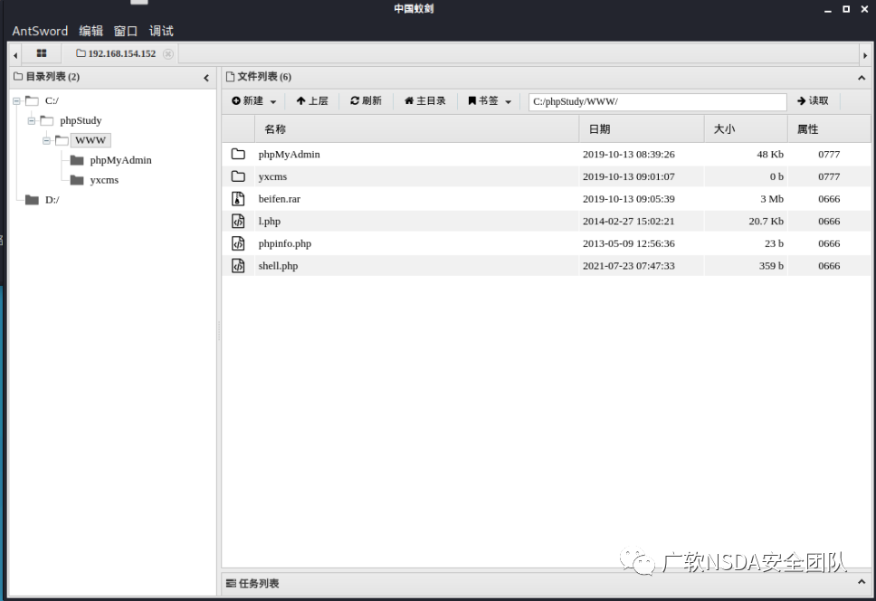Open the AntSword menu
Screen dimensions: 876x601
click(x=40, y=32)
